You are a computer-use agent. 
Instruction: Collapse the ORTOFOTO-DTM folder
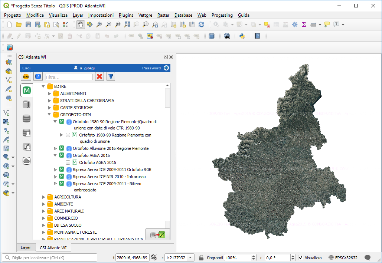[49, 115]
